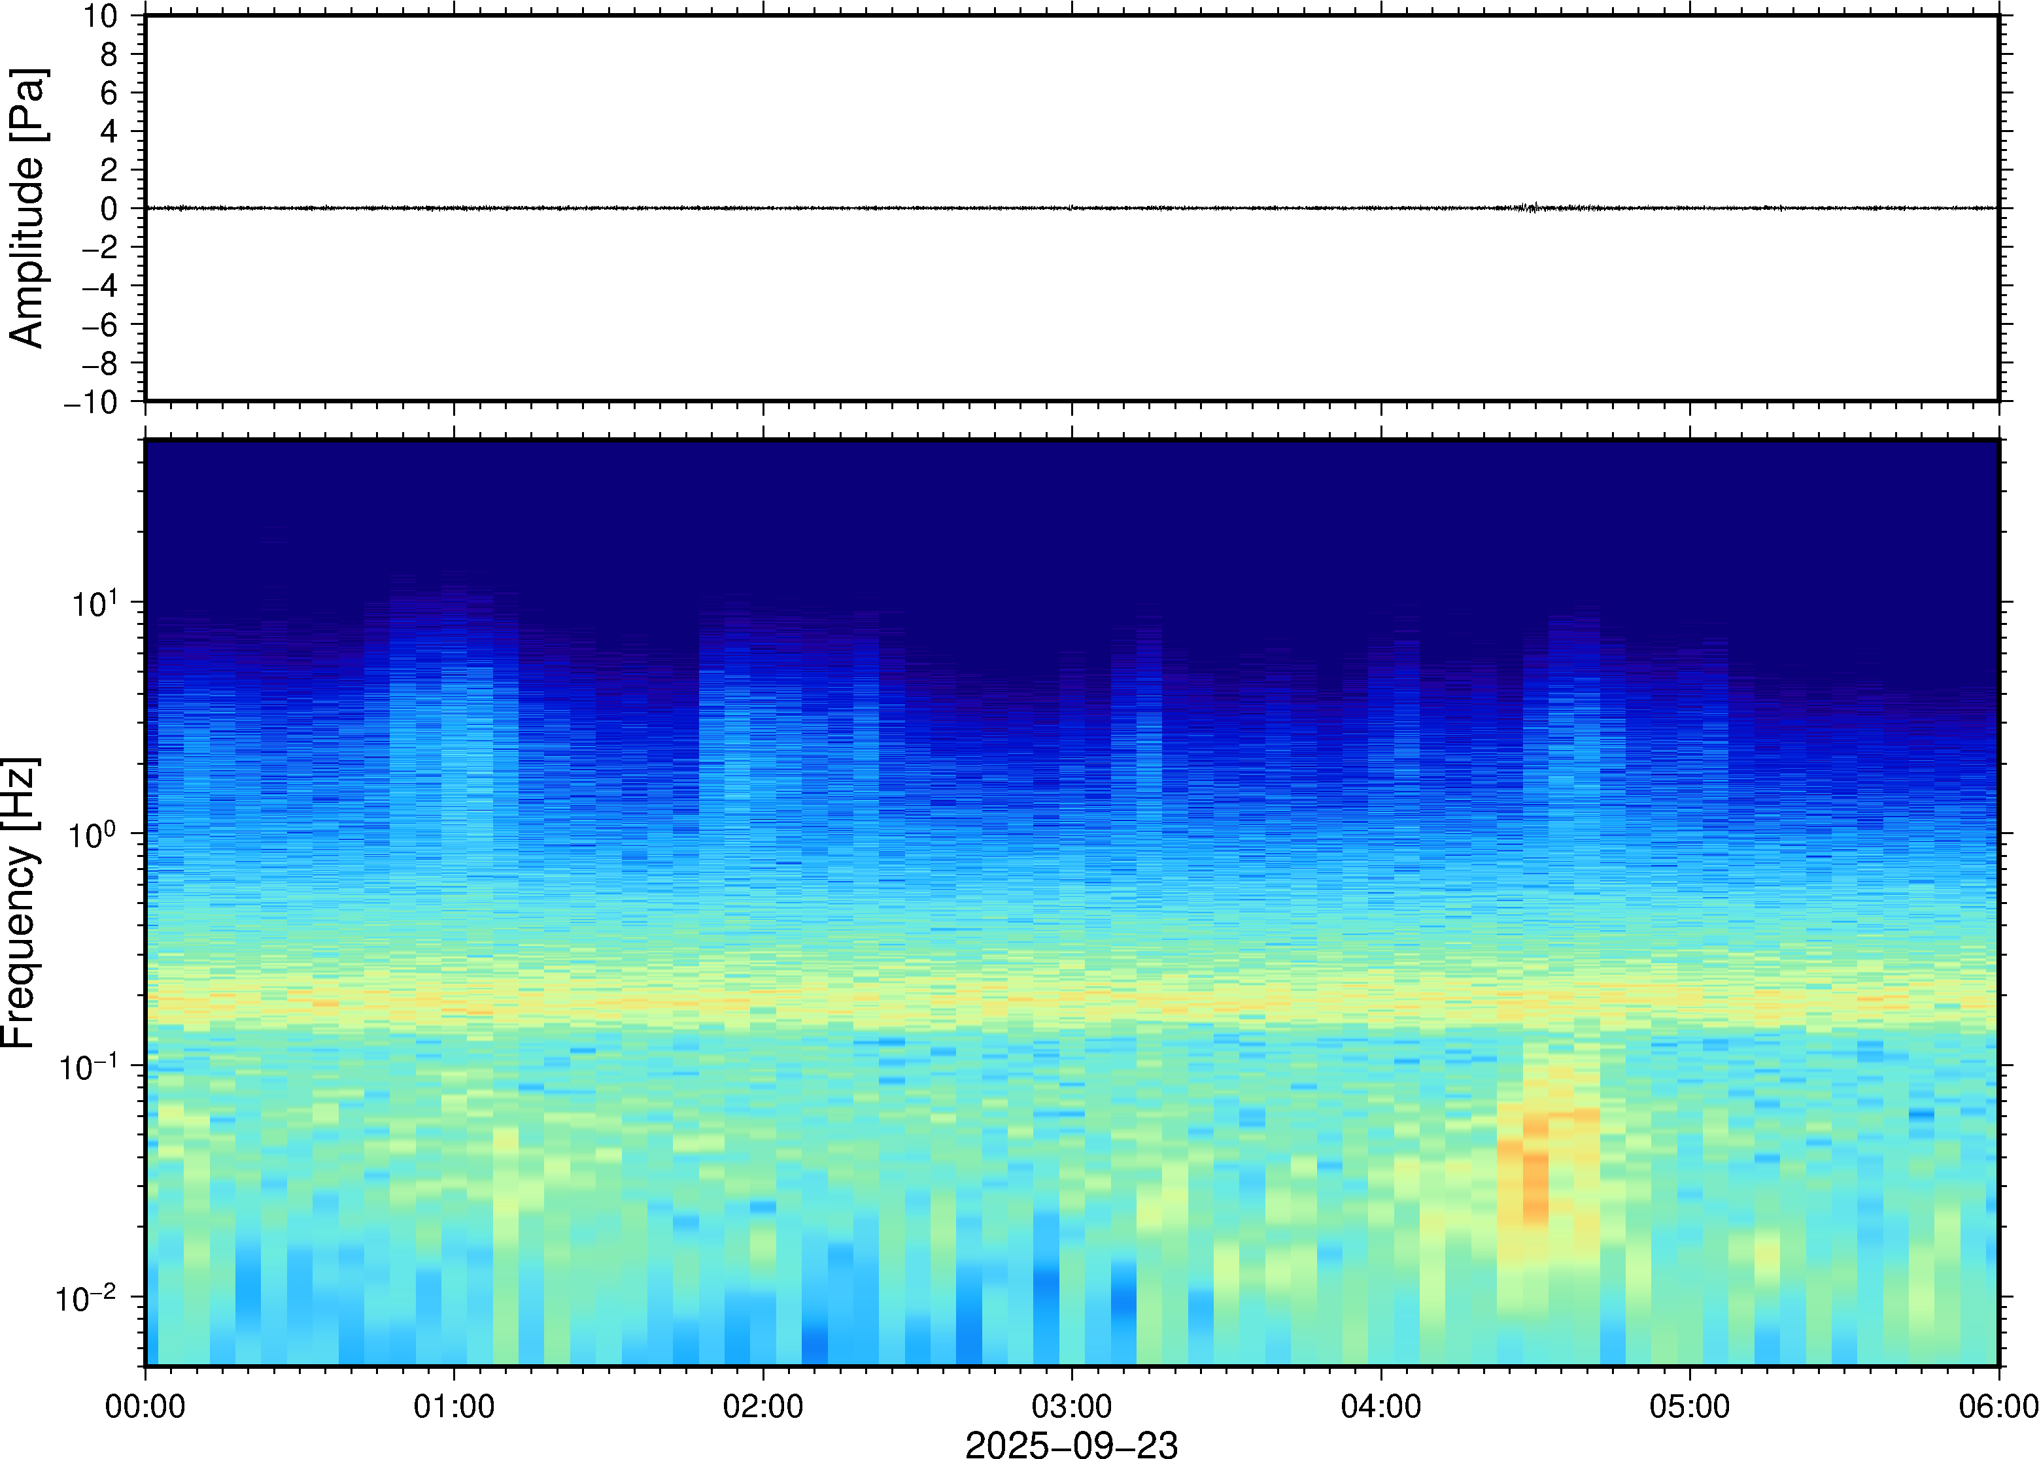Click the 2025-09-23 date label
The image size is (2039, 1459).
[x=1071, y=1444]
